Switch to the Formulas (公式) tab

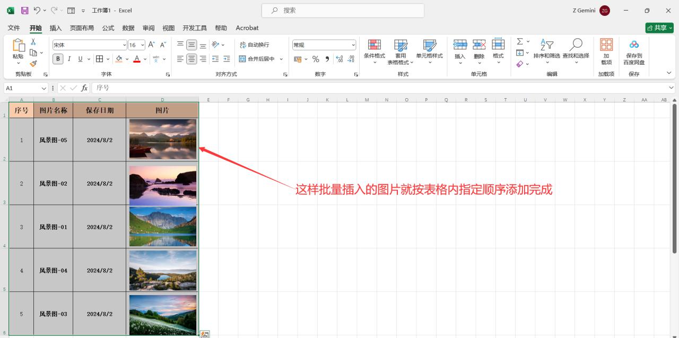[108, 28]
